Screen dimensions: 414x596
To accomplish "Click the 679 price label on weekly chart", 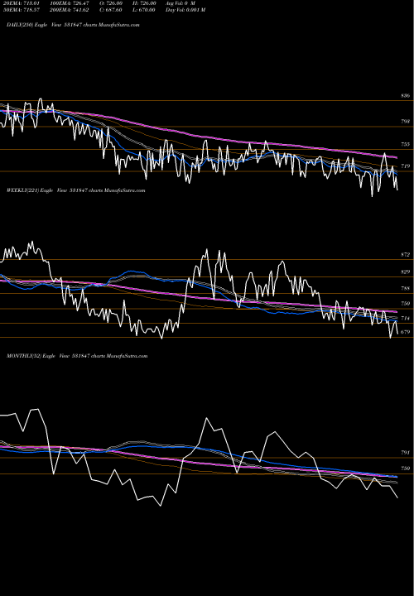I will [x=405, y=332].
